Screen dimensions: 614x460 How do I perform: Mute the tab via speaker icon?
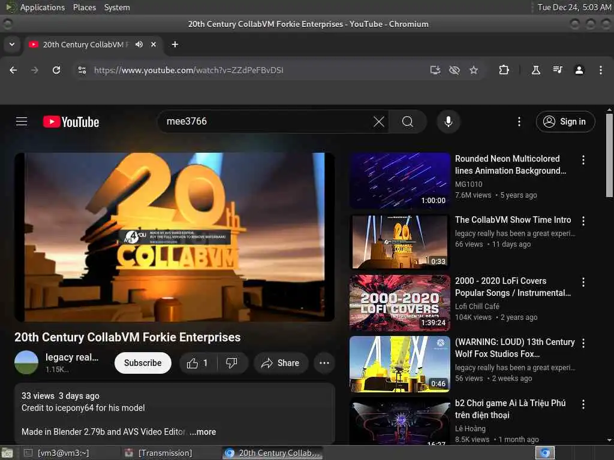[139, 44]
